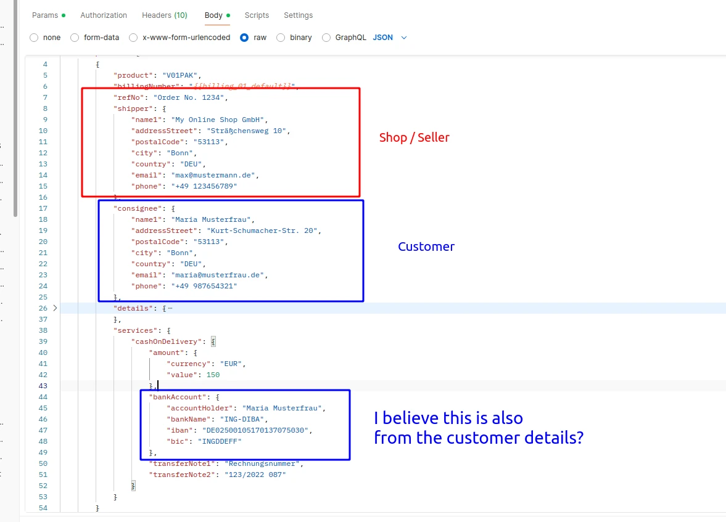Viewport: 726px width, 522px height.
Task: Select x-www-form-urlencoded body type
Action: (x=133, y=38)
